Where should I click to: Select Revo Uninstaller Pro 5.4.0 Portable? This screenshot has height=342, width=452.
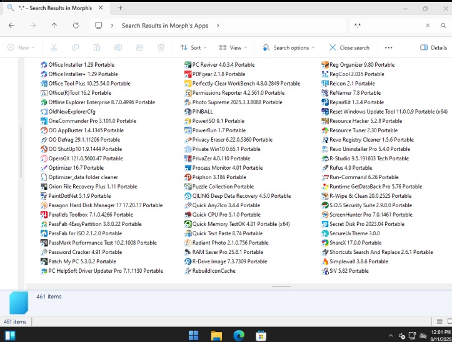tap(366, 149)
